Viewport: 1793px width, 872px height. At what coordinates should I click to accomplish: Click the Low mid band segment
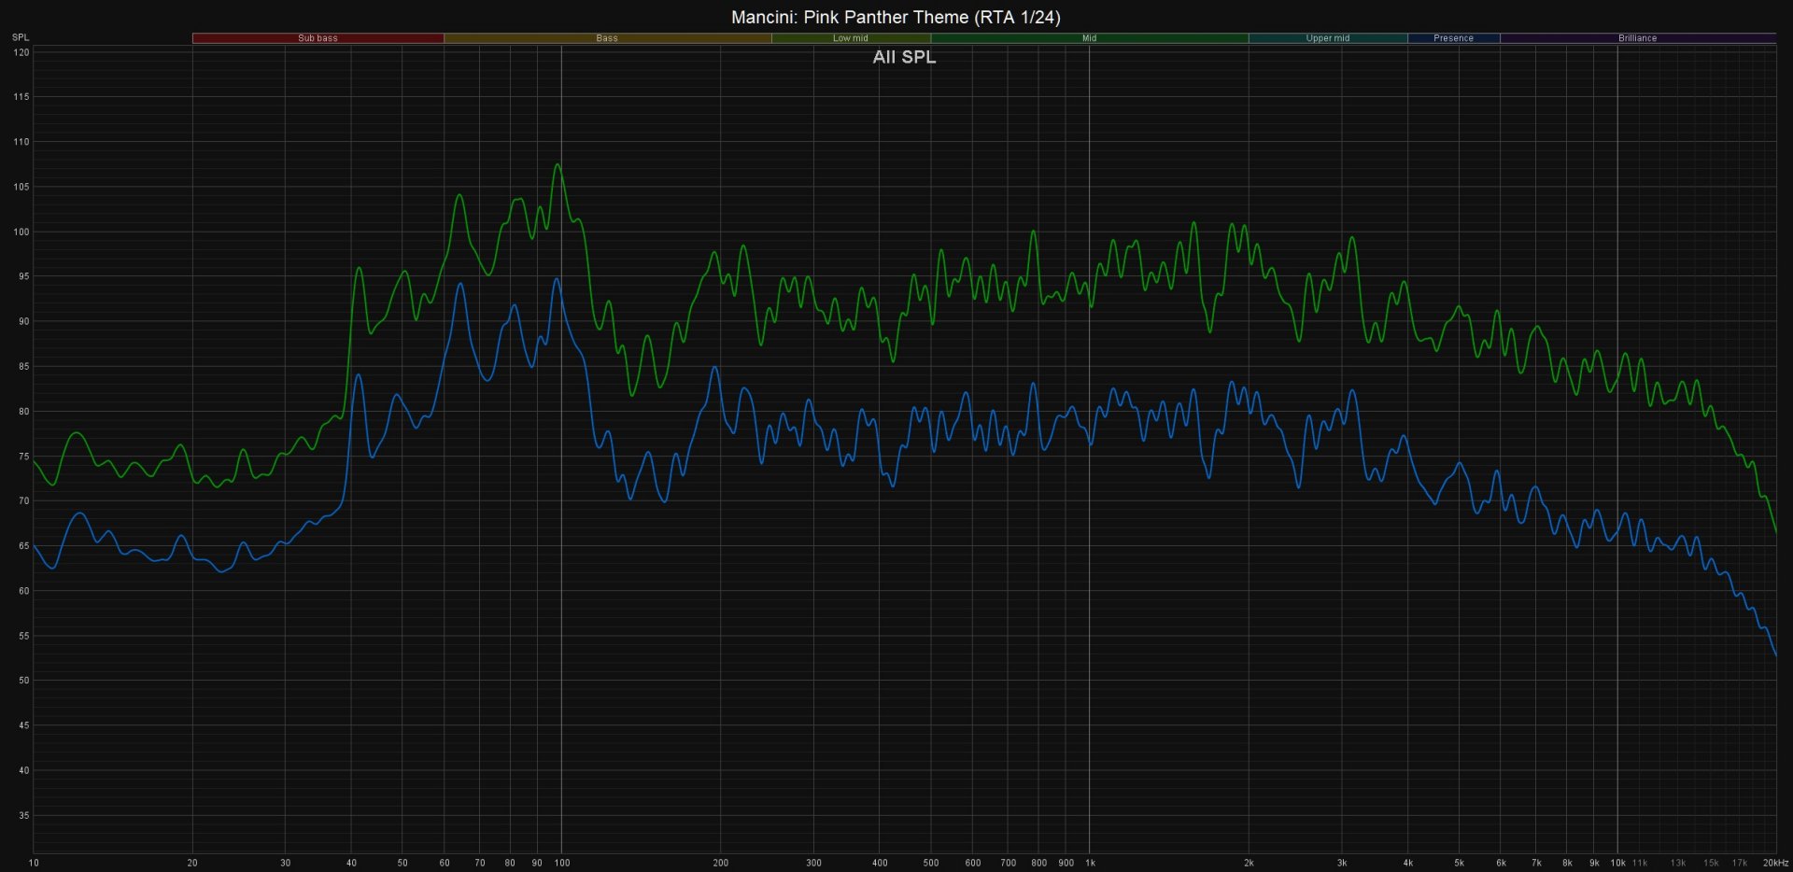pyautogui.click(x=850, y=38)
